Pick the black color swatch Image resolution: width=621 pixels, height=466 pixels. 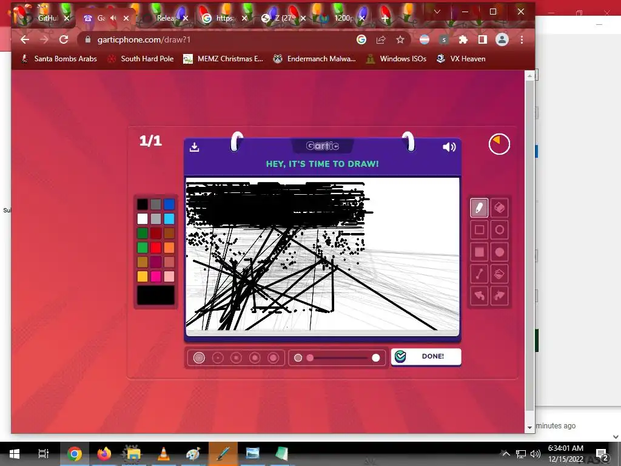coord(143,204)
